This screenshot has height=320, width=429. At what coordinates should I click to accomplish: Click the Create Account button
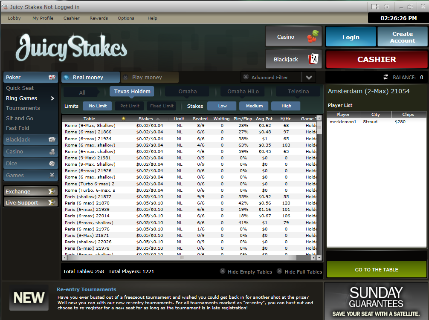tap(403, 37)
